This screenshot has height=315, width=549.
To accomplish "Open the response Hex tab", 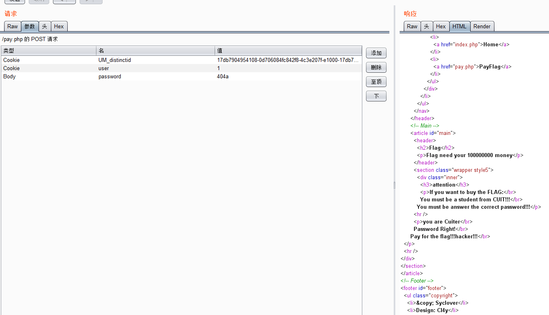I will (x=441, y=26).
